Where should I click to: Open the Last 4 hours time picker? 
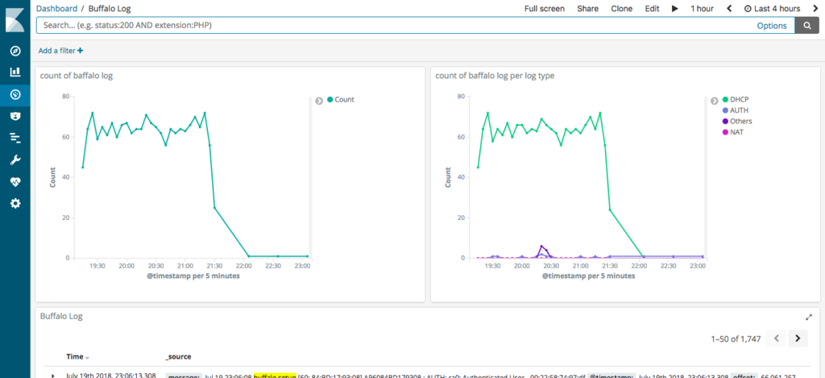[772, 8]
